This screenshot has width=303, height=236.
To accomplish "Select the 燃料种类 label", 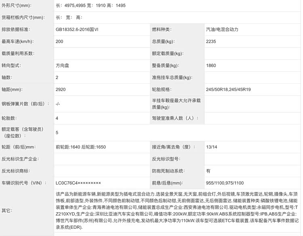I will point(162,30).
